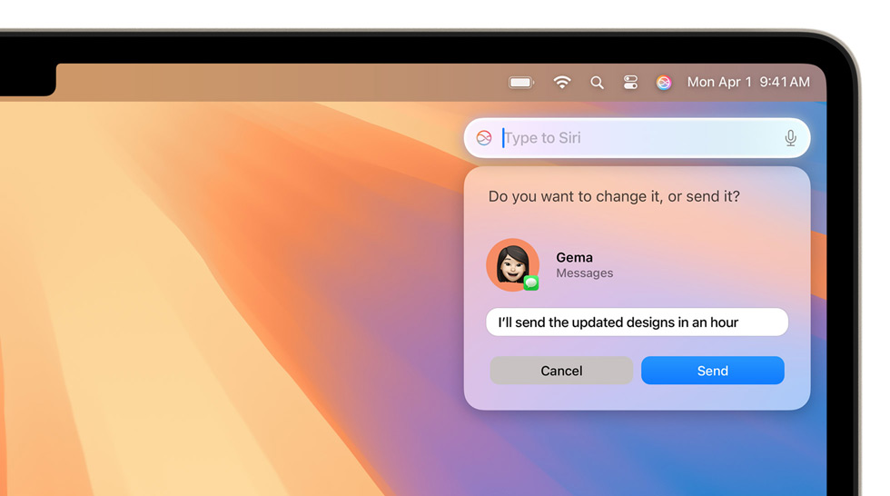This screenshot has height=496, width=890.
Task: Click the Siri logo inside the Siri bar
Action: point(484,138)
